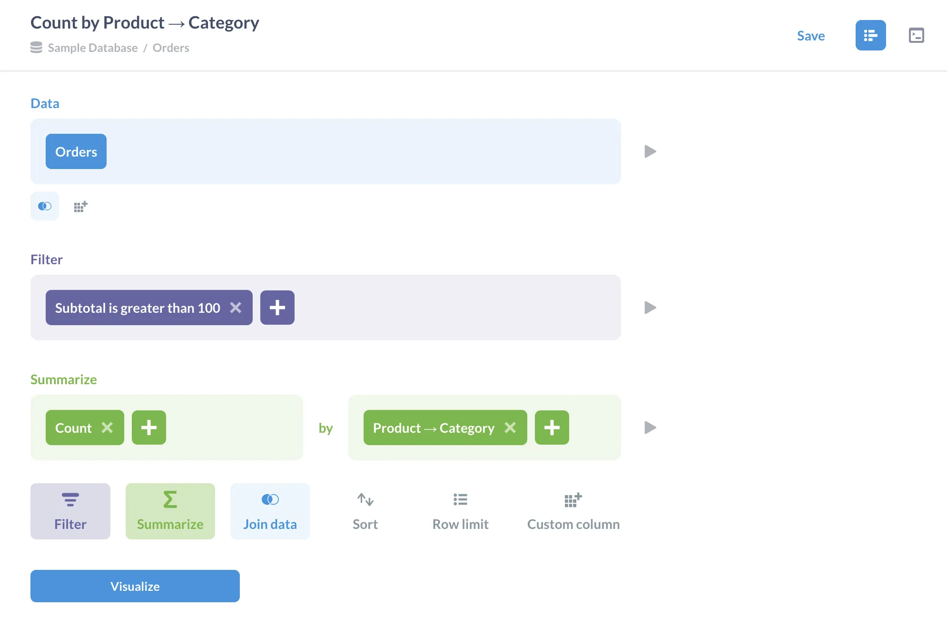
Task: Add another filter with the plus button
Action: [277, 308]
